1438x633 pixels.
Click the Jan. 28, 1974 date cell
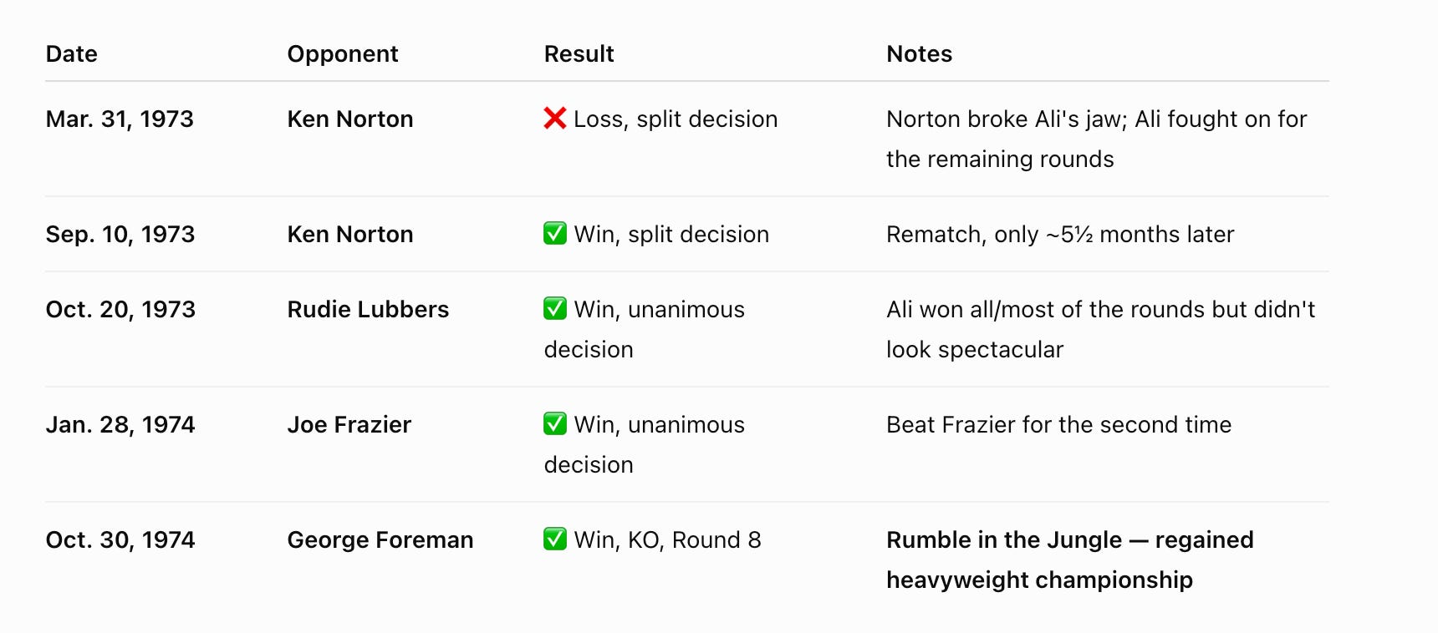120,425
